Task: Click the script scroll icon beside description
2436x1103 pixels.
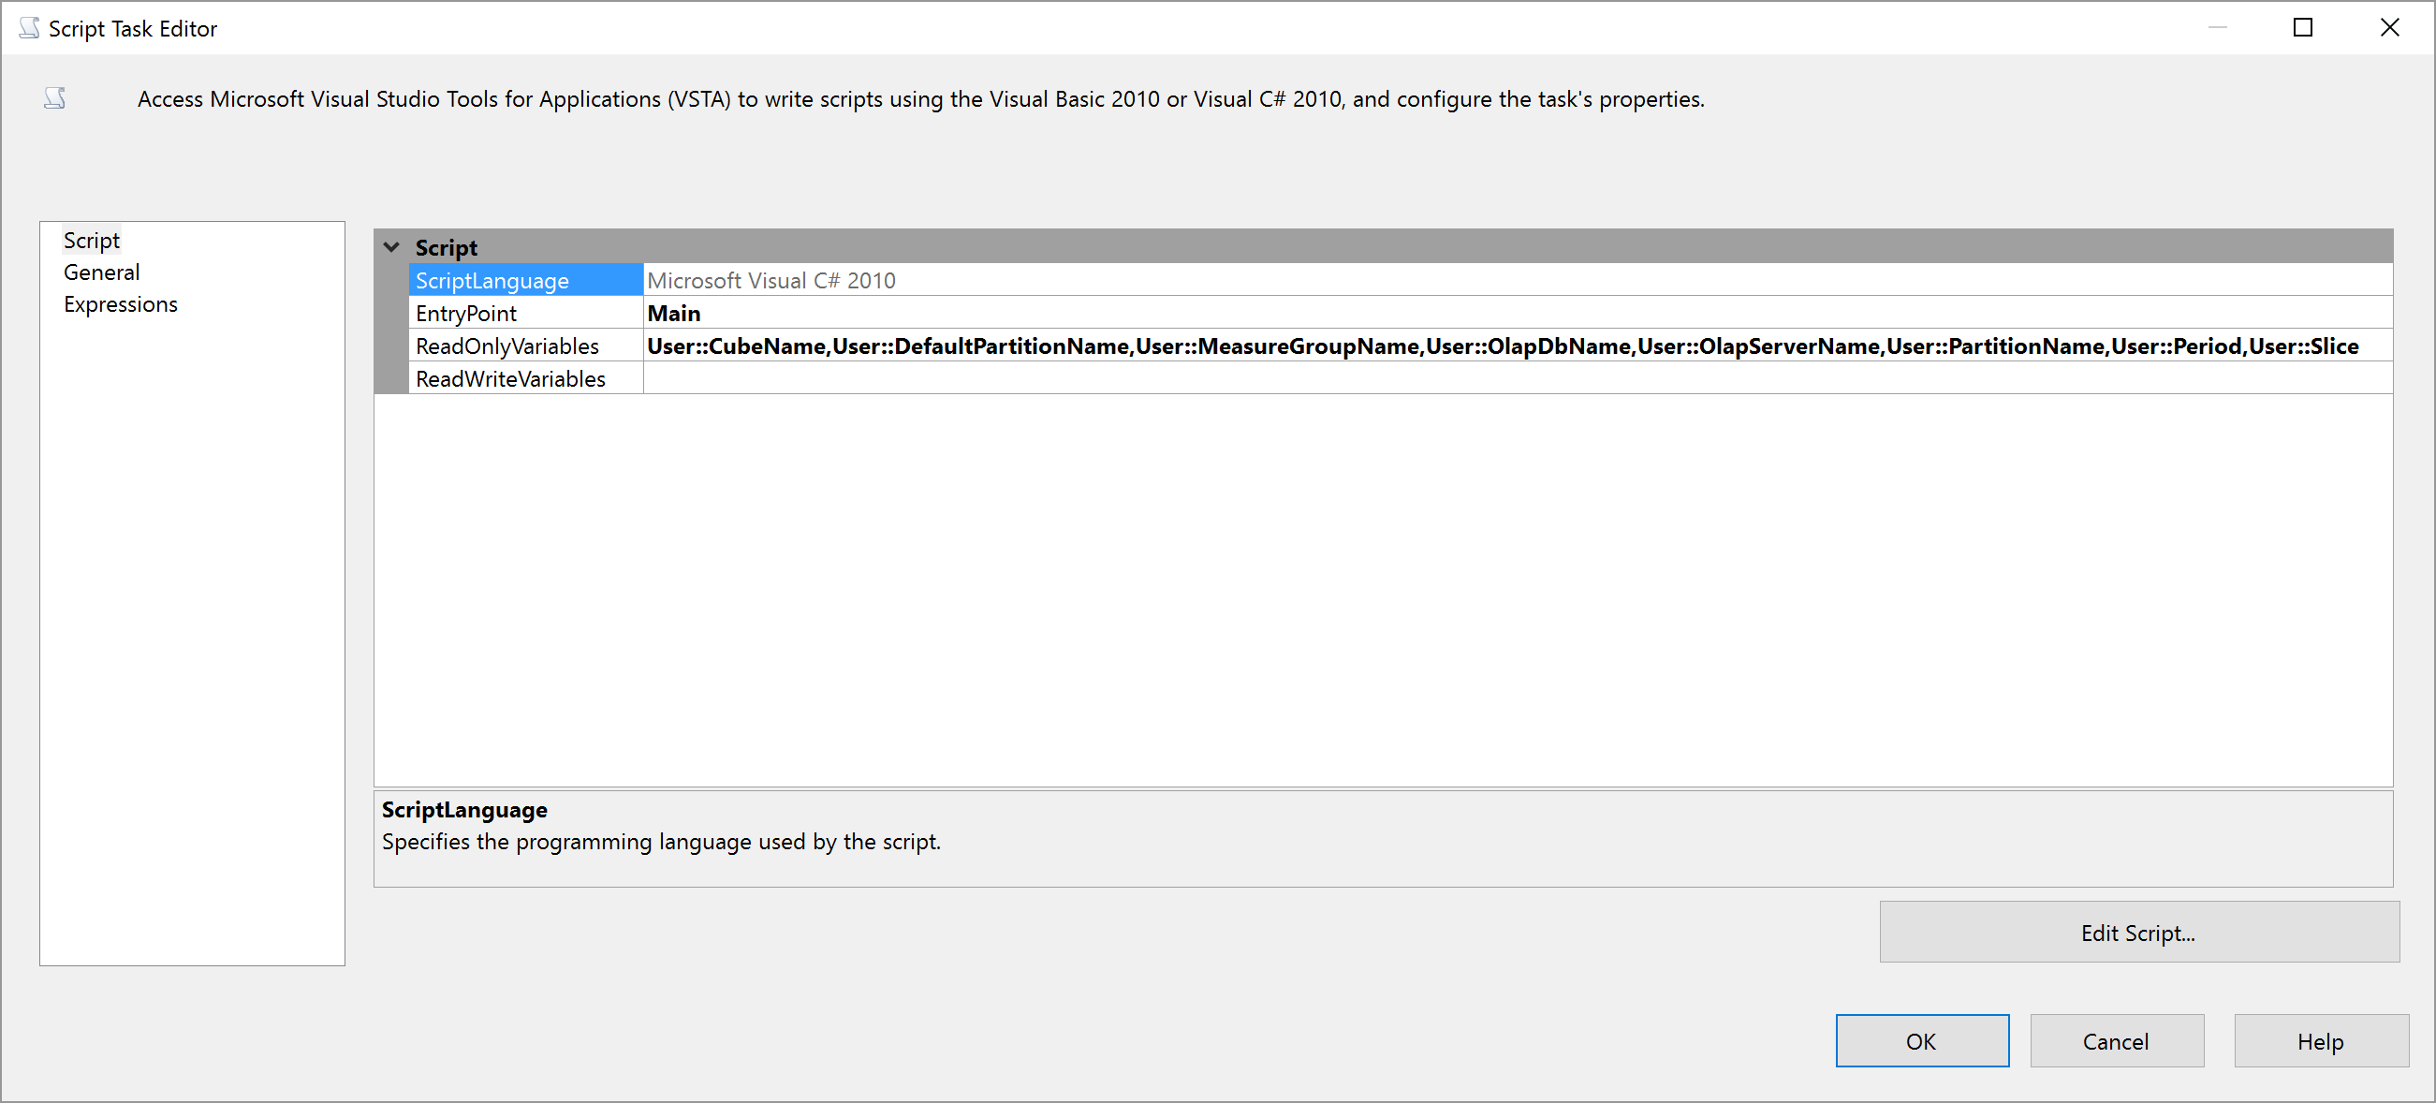Action: tap(55, 98)
